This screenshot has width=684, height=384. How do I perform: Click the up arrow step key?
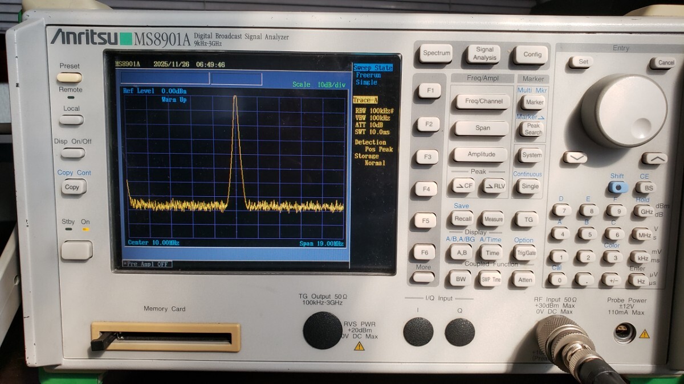(x=655, y=159)
